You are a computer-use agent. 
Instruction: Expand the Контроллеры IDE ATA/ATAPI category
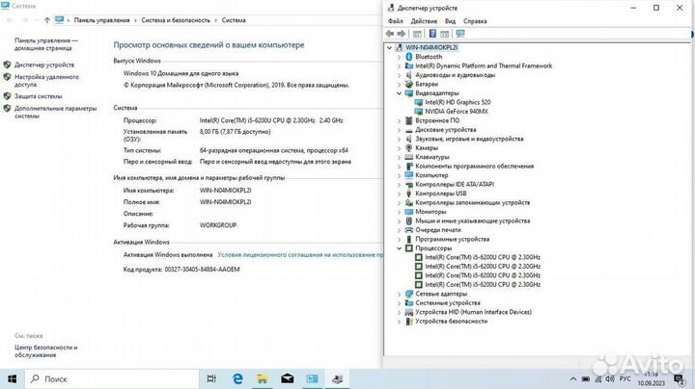399,184
